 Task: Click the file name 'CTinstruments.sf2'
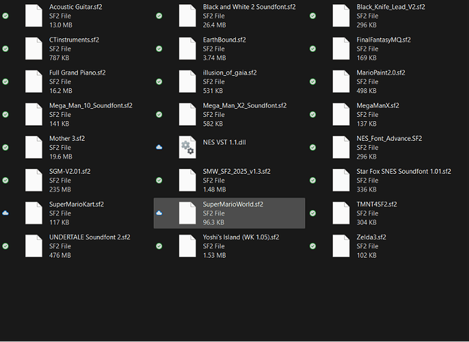point(74,40)
